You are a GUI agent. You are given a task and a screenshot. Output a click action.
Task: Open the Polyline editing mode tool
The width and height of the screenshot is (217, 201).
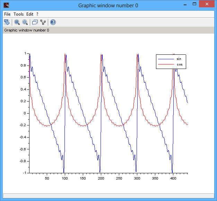(x=43, y=22)
